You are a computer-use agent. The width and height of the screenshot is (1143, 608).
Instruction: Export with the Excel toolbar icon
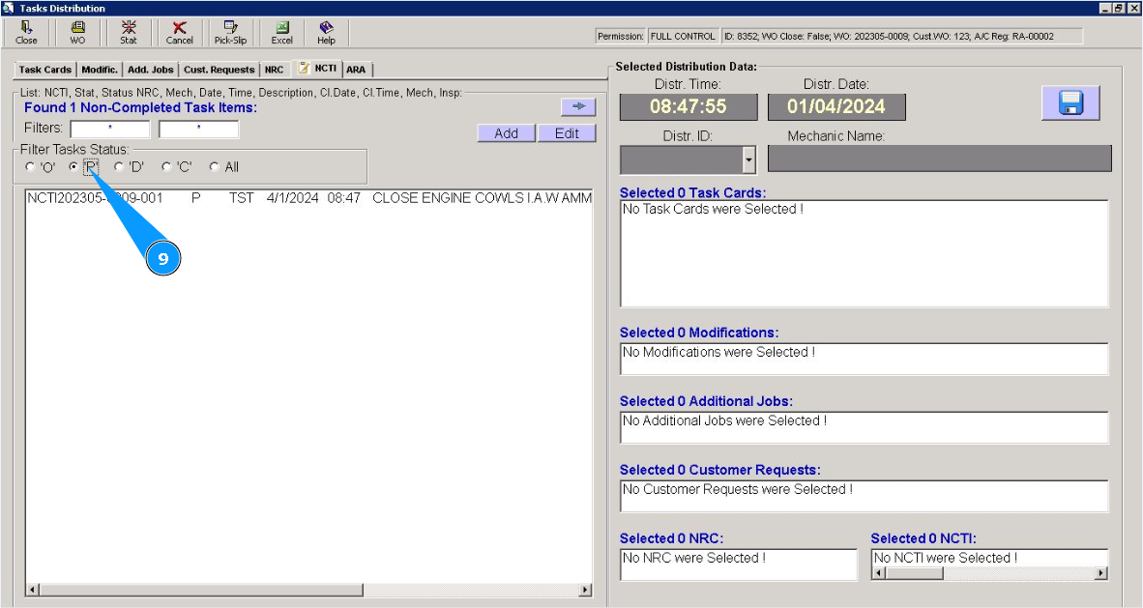coord(282,33)
